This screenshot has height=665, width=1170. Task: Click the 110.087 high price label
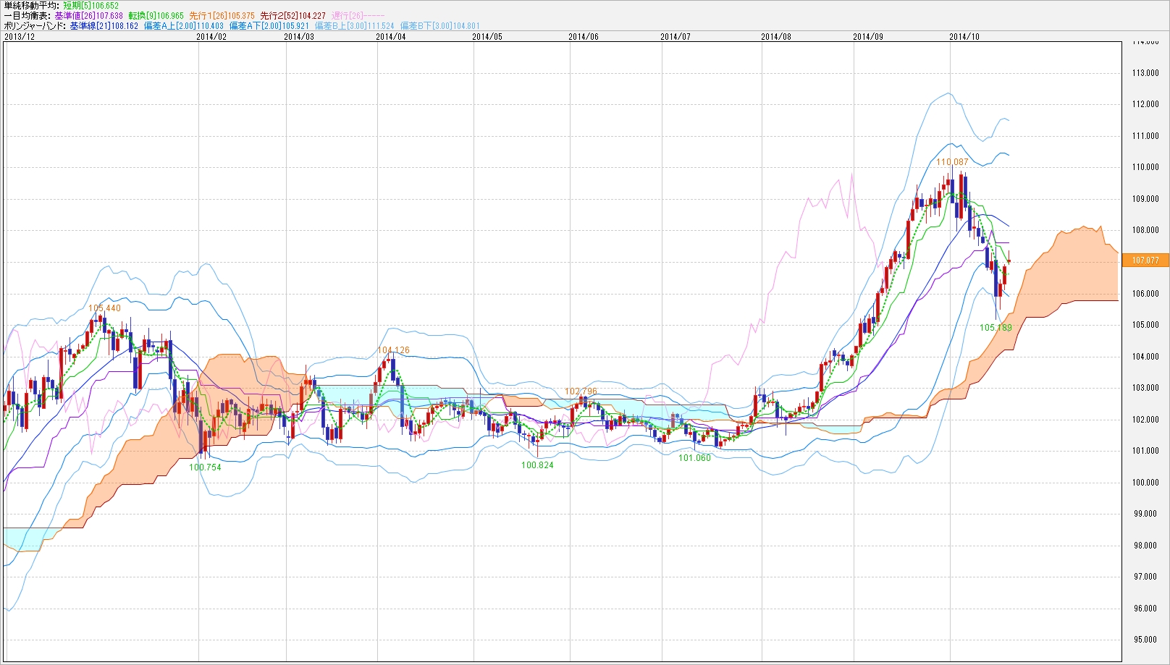tap(951, 162)
